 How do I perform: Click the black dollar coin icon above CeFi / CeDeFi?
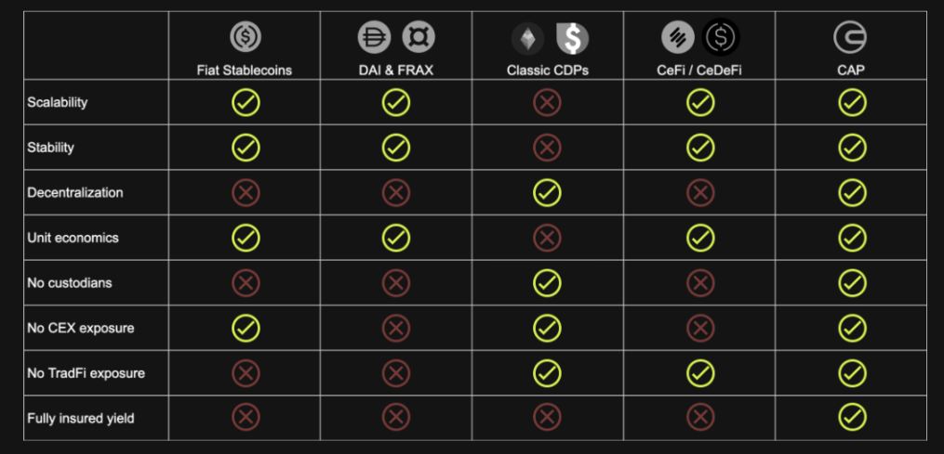(x=721, y=37)
